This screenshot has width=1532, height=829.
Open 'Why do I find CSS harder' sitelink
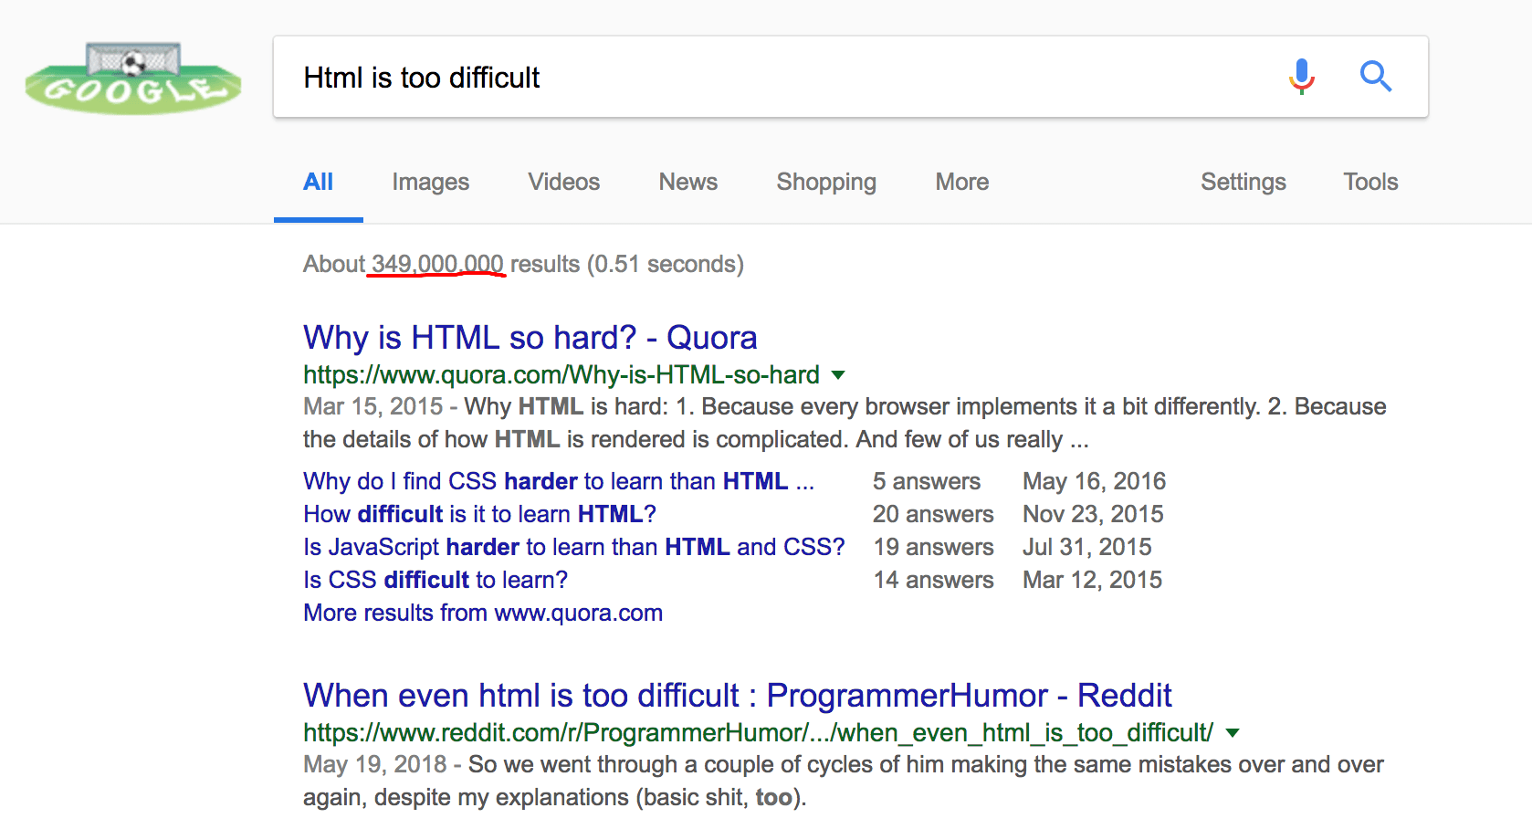(559, 481)
